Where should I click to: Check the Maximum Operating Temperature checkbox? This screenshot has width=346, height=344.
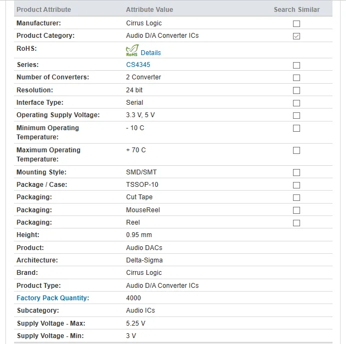(296, 151)
